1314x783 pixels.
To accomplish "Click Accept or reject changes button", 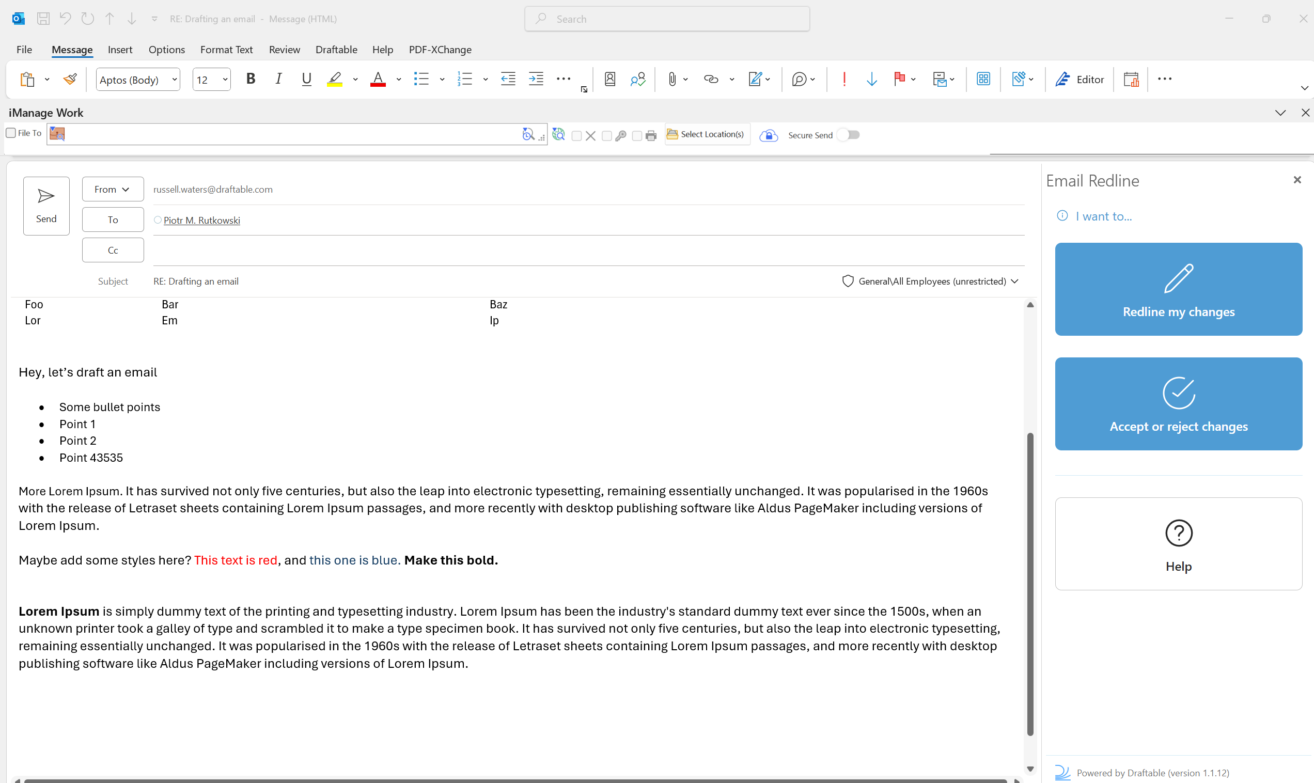I will 1178,403.
